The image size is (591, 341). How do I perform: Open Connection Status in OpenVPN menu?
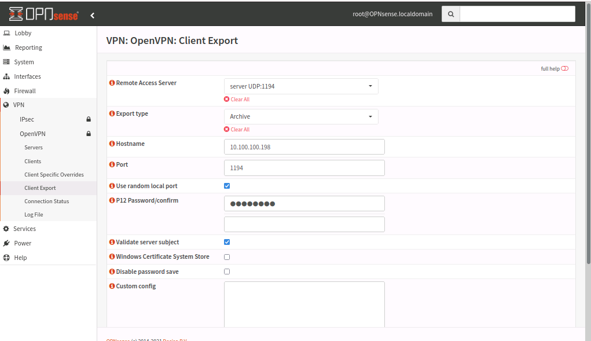(46, 201)
